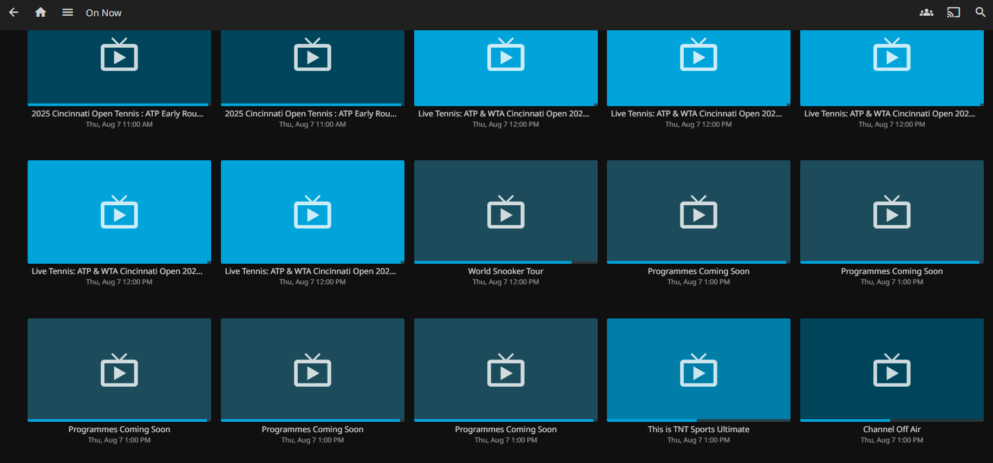
Task: Open the SyncPlay group icon
Action: tap(926, 12)
